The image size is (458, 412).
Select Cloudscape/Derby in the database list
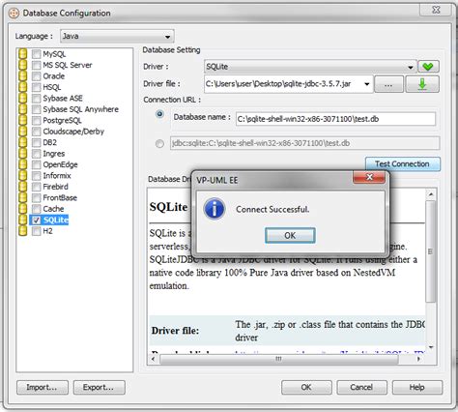(x=73, y=132)
